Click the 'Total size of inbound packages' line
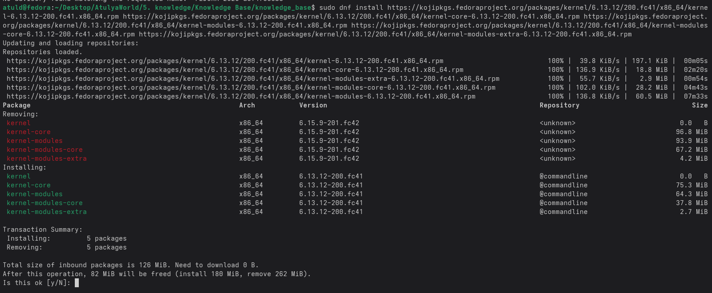Image resolution: width=712 pixels, height=293 pixels. [130, 265]
